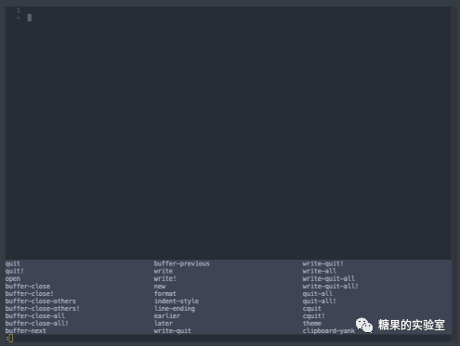
Task: Pick indent-style from the command menu
Action: (x=177, y=301)
